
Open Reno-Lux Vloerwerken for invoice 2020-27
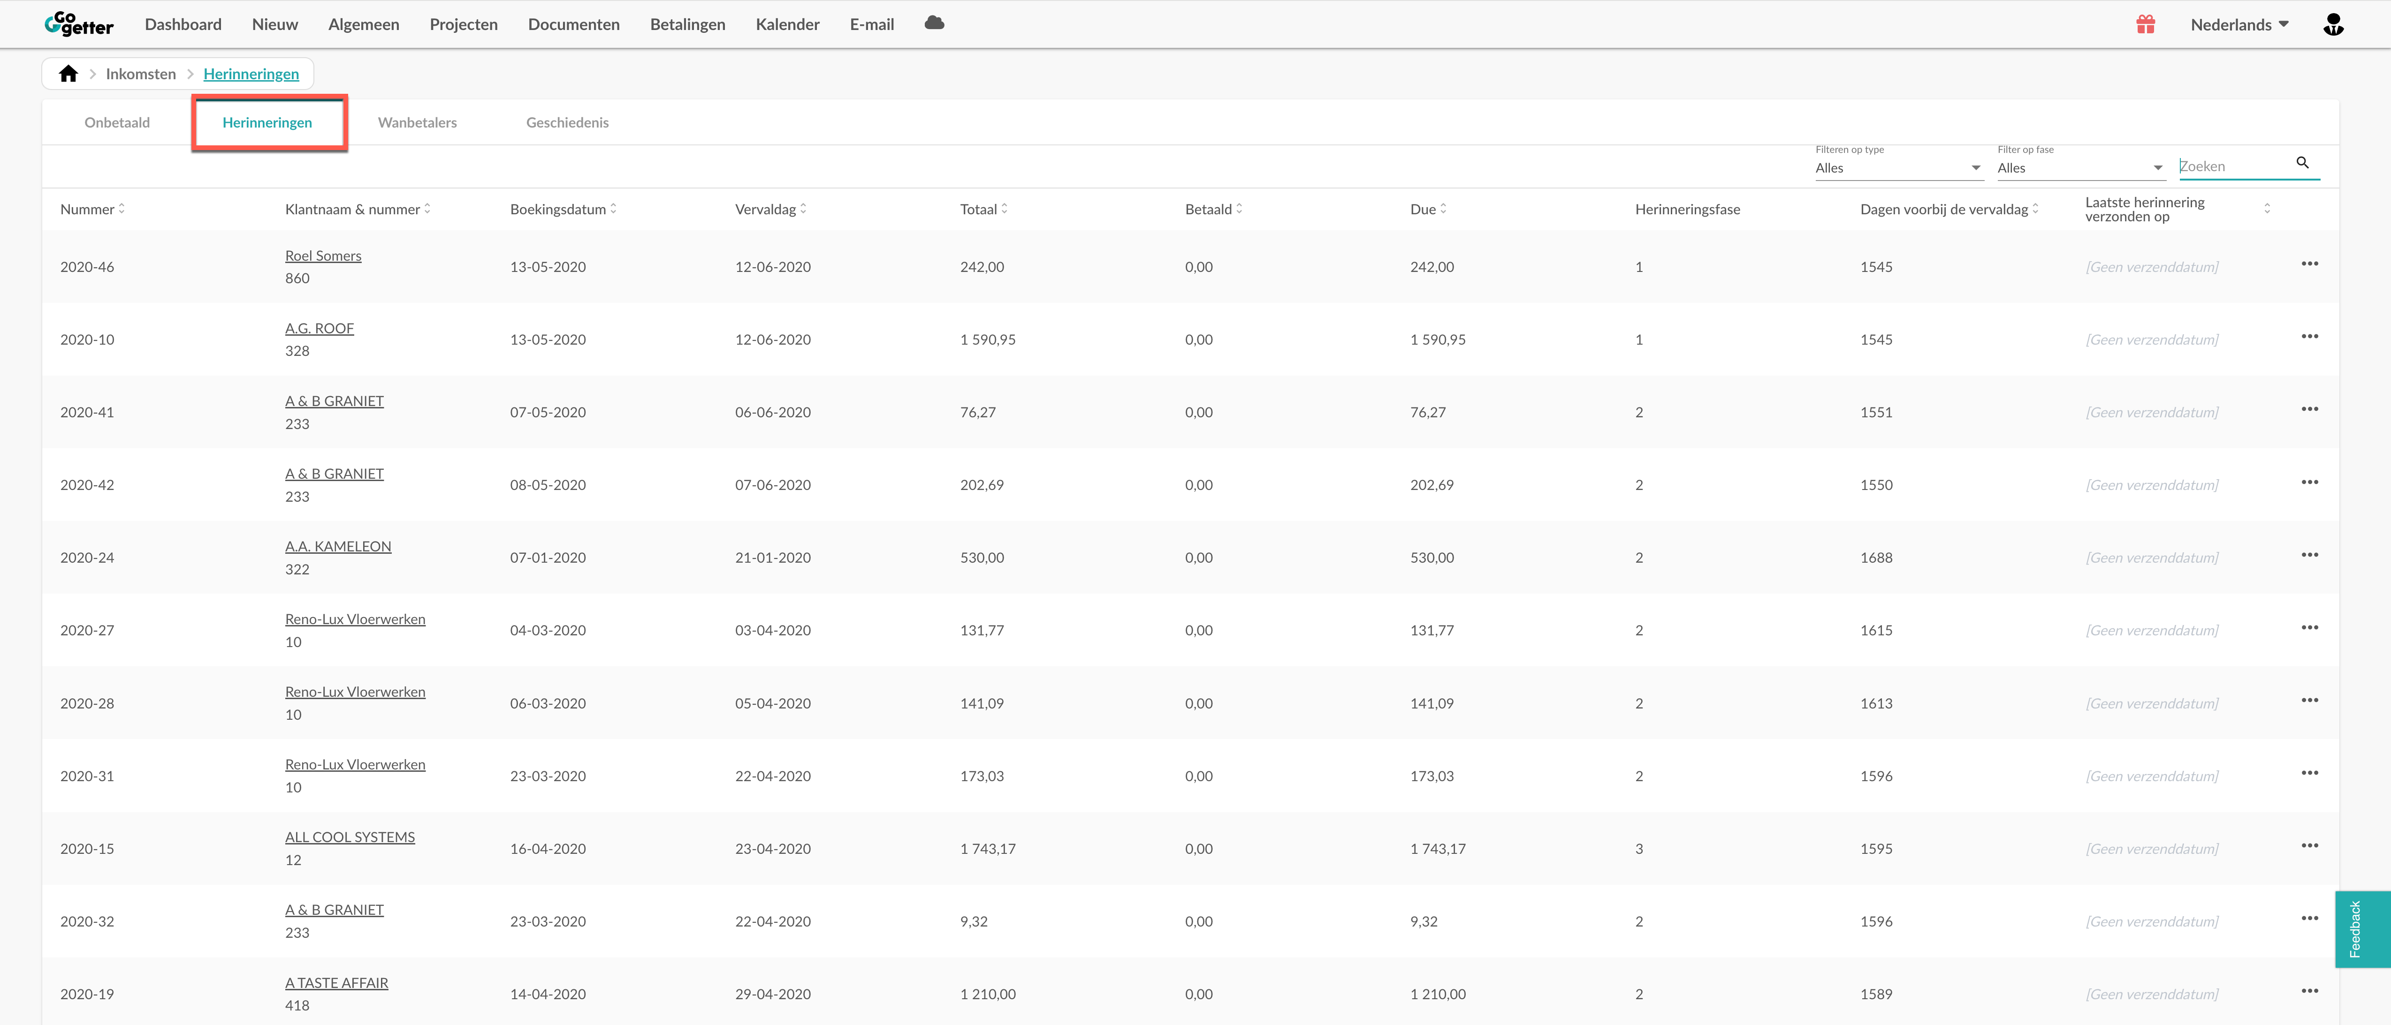(x=355, y=619)
